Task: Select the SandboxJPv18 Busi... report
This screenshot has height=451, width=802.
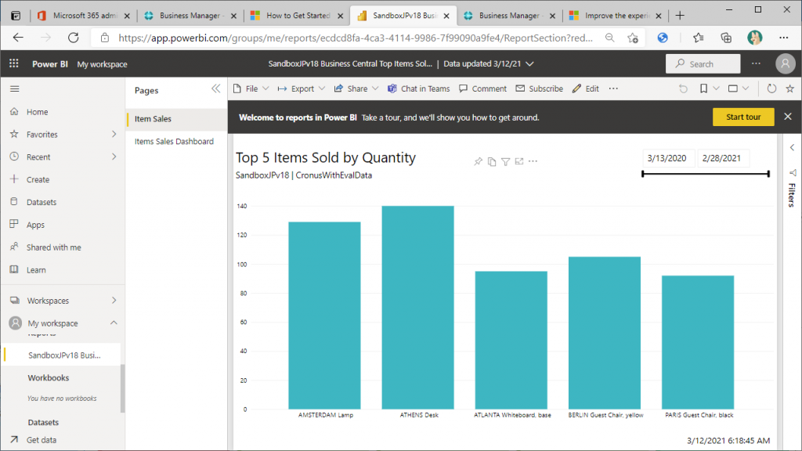Action: click(x=64, y=355)
